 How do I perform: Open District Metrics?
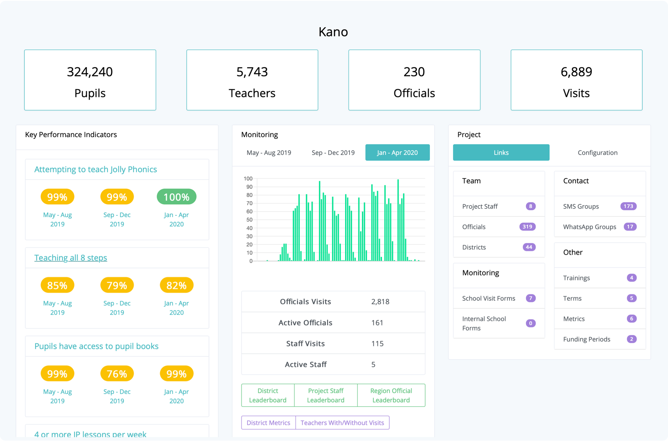[x=268, y=423]
